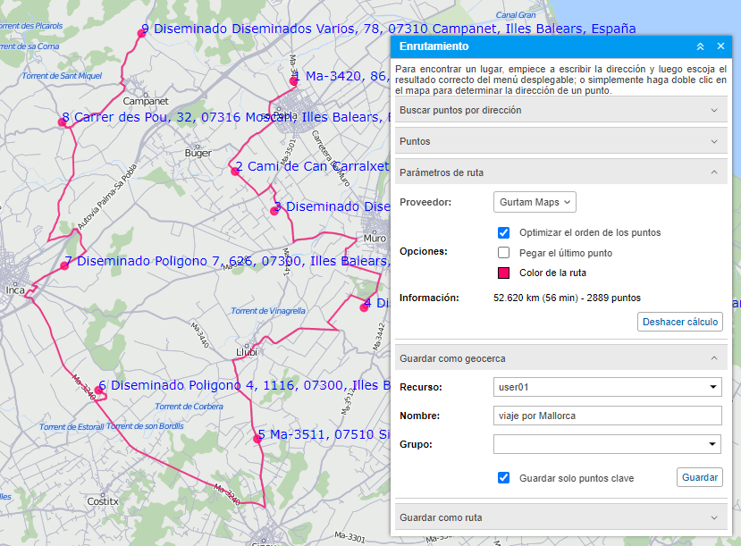Expand the Puntos section

coord(561,141)
